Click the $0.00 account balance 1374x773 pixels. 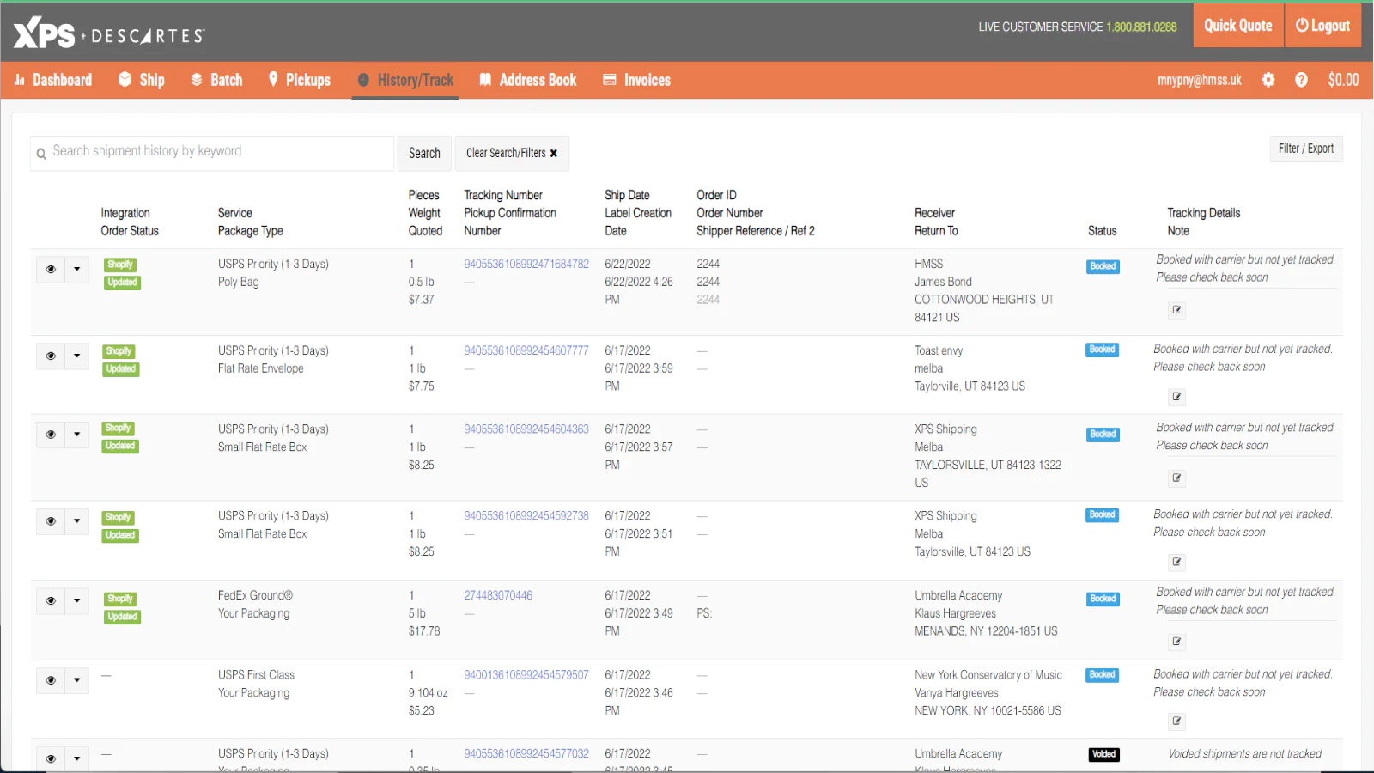click(x=1343, y=80)
